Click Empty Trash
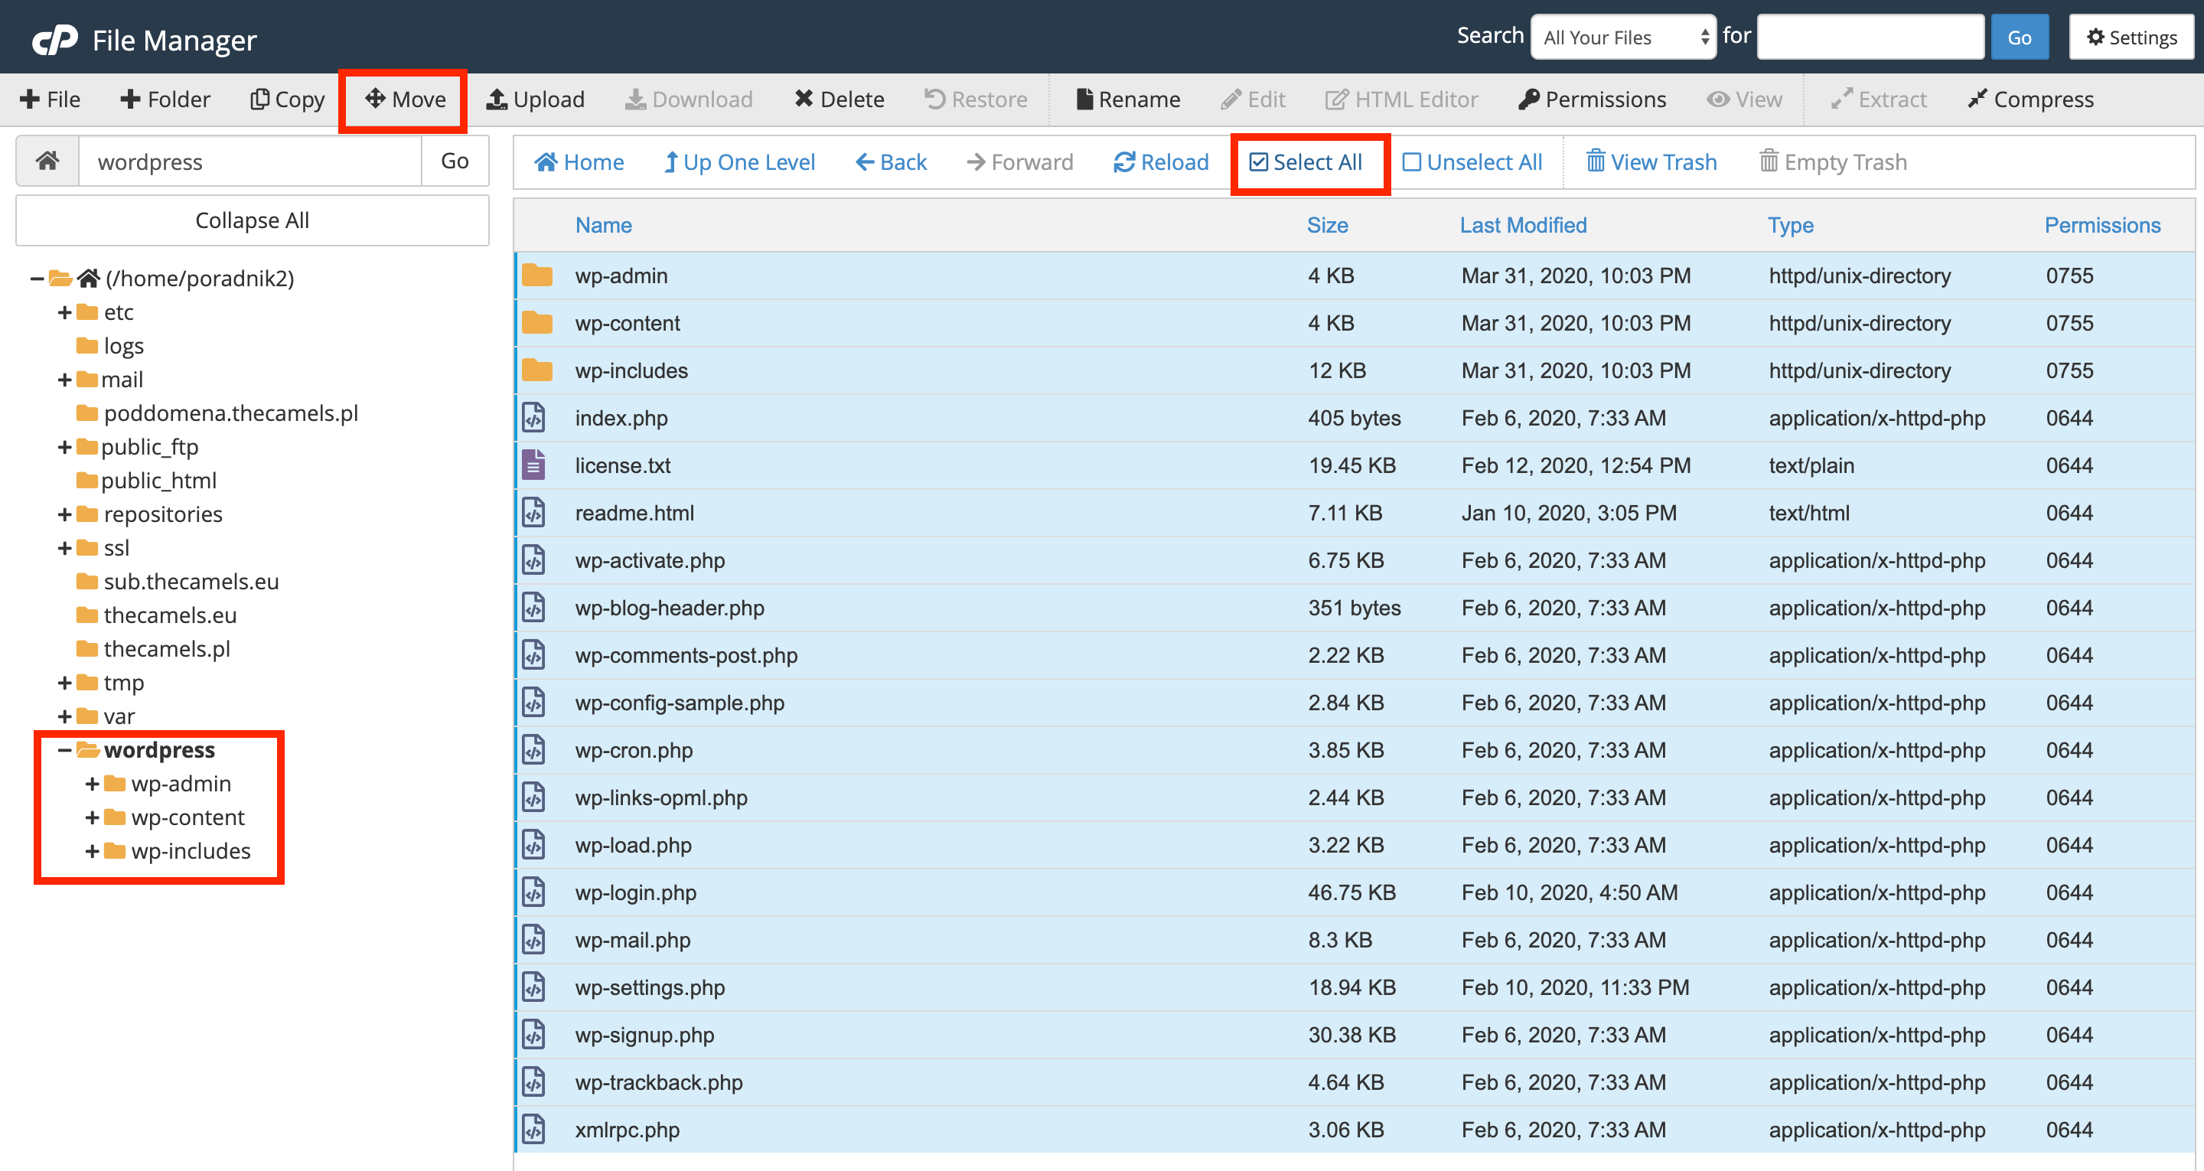 pos(1834,161)
